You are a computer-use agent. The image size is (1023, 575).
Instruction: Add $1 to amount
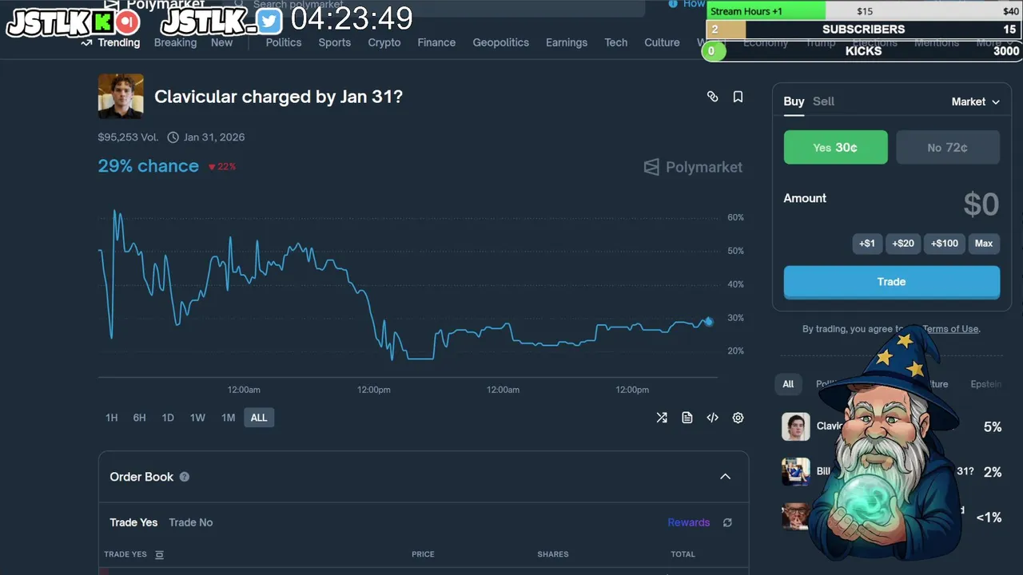(867, 244)
